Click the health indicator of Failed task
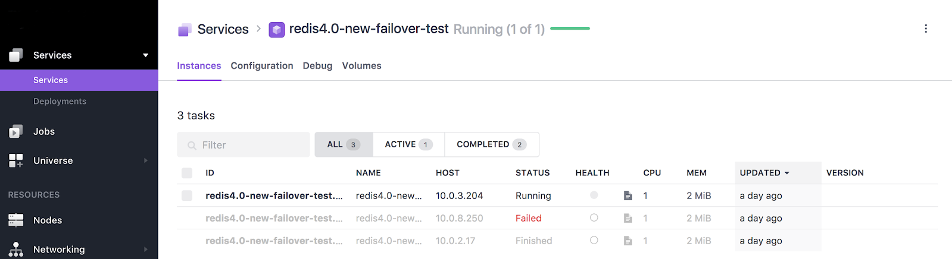Viewport: 952px width, 259px height. coord(594,218)
